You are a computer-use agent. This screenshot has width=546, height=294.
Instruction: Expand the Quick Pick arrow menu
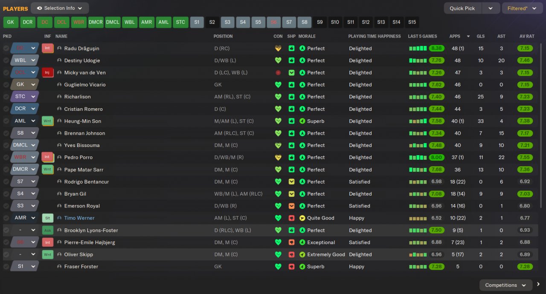491,8
